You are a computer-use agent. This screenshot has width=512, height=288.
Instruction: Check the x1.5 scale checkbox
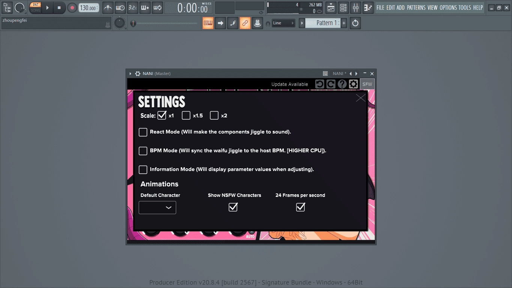[186, 115]
